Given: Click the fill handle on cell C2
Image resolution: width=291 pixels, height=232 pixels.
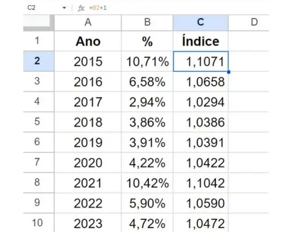Looking at the screenshot, I should tap(229, 72).
